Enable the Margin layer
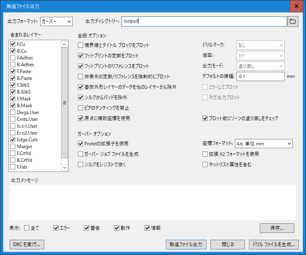 point(13,147)
